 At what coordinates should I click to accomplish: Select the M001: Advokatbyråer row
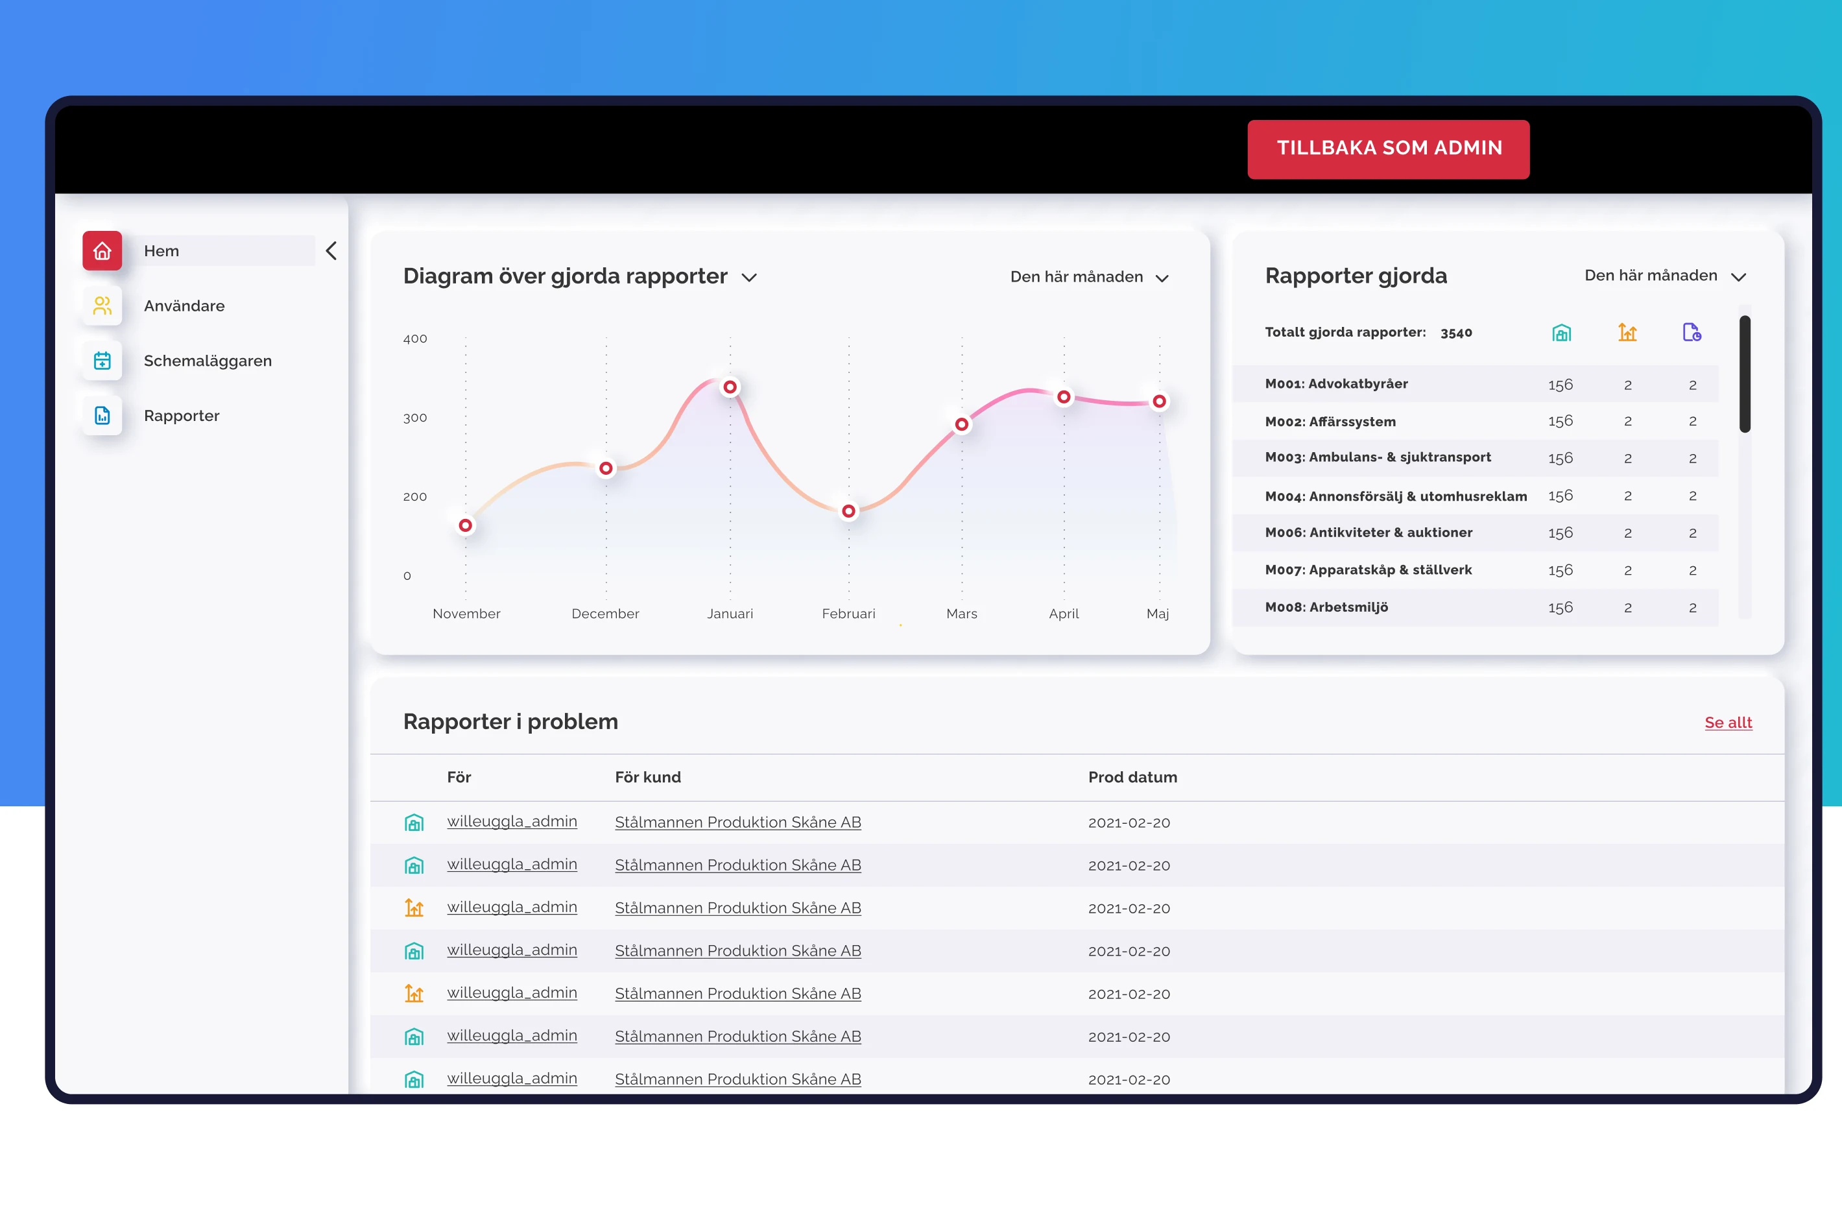1475,384
